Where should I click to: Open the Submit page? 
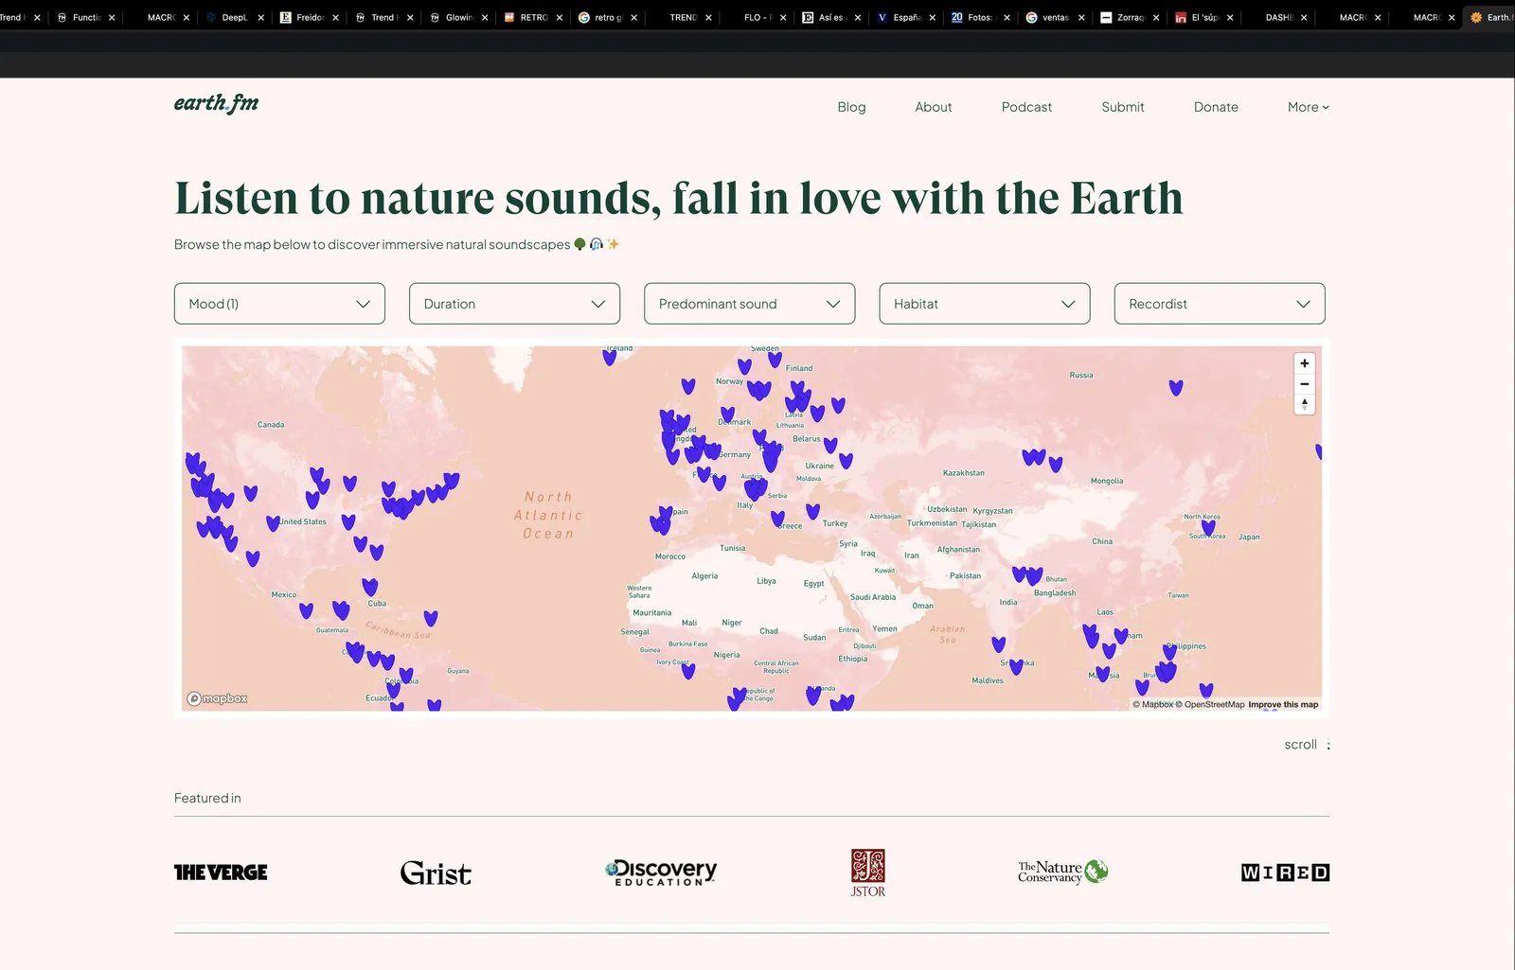tap(1123, 107)
